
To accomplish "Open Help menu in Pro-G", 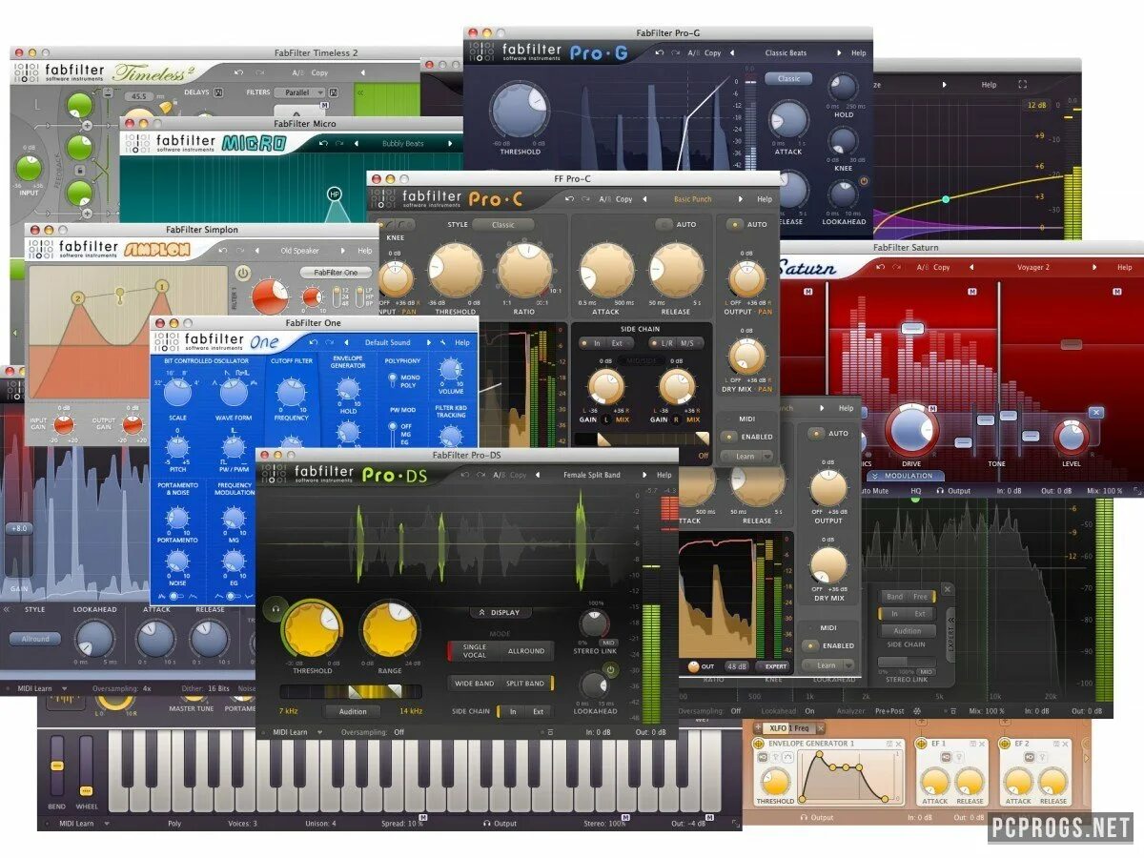I will pos(859,53).
